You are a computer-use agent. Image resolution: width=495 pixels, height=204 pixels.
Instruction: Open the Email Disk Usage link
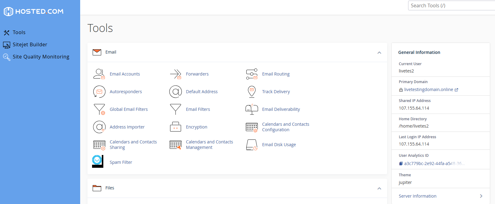tap(279, 145)
